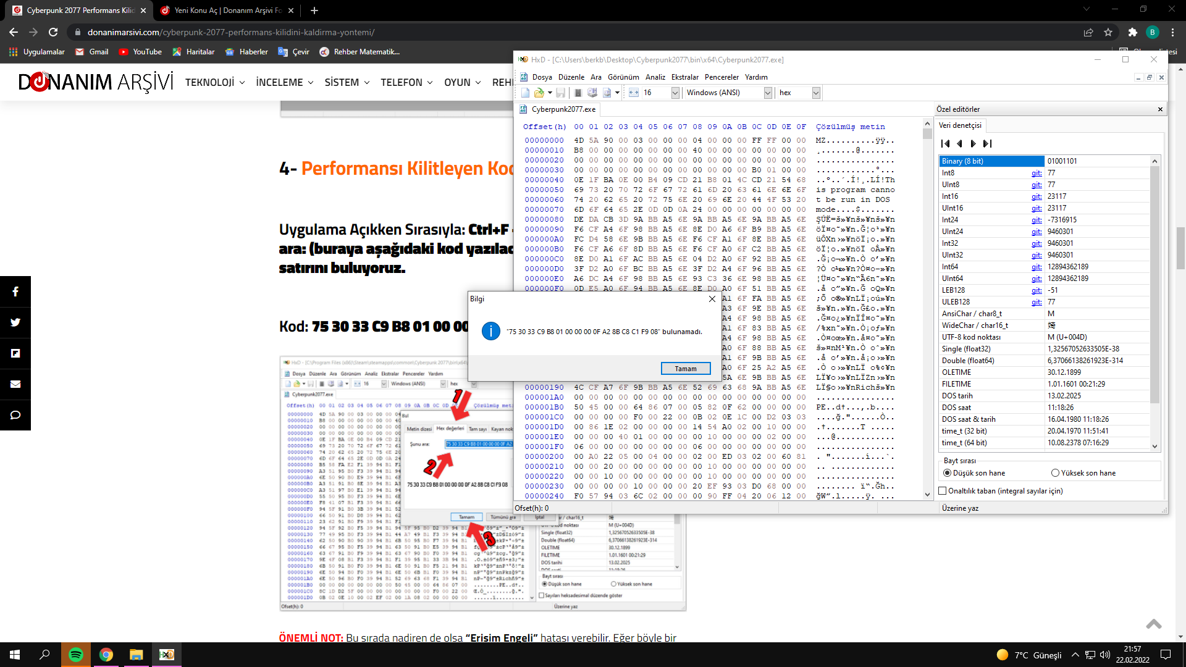The image size is (1186, 667).
Task: Open the Ara menu in HxD
Action: pyautogui.click(x=595, y=77)
